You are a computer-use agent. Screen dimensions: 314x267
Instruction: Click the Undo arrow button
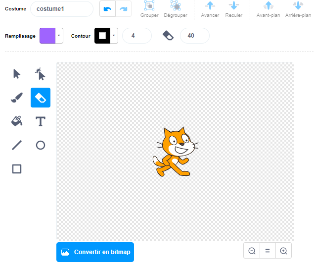(x=107, y=9)
